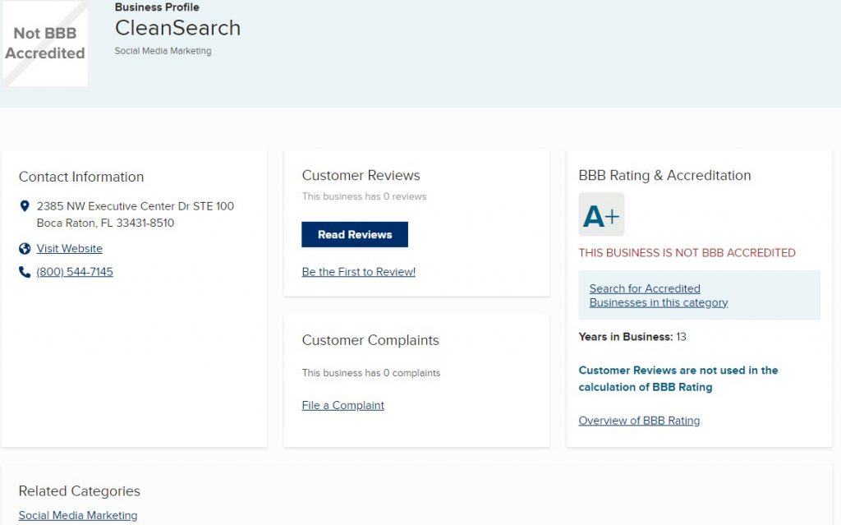
Task: Click the Read Reviews button
Action: click(355, 235)
